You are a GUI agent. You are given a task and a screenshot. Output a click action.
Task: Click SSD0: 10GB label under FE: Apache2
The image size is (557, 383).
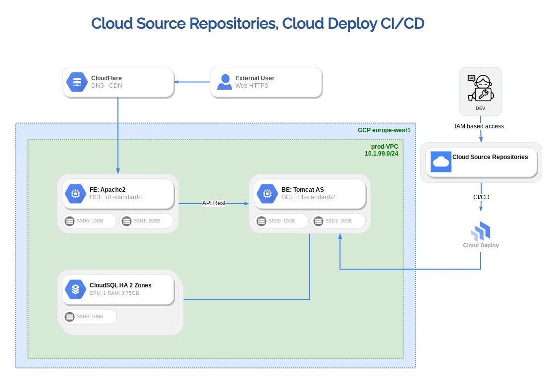(90, 221)
